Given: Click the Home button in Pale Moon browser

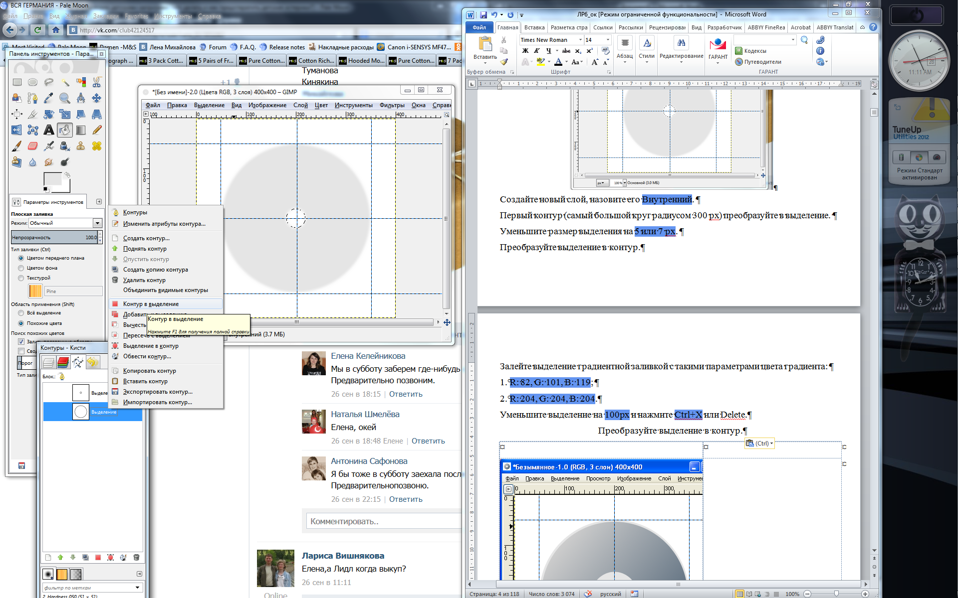Looking at the screenshot, I should (55, 30).
